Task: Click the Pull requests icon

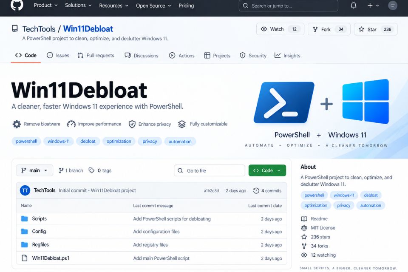Action: (80, 55)
